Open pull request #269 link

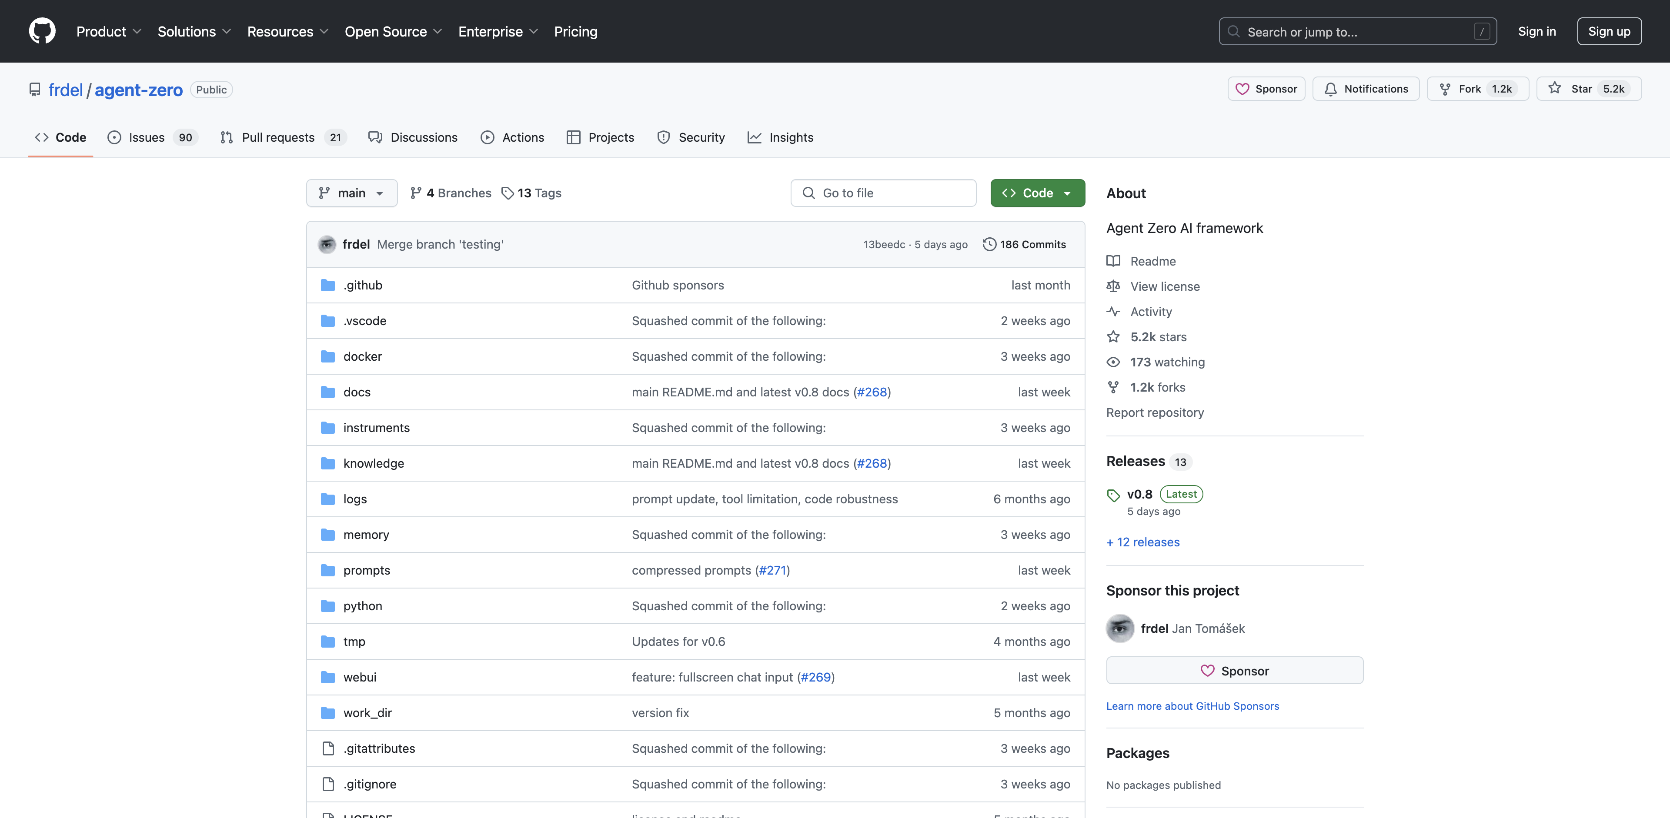(x=815, y=677)
